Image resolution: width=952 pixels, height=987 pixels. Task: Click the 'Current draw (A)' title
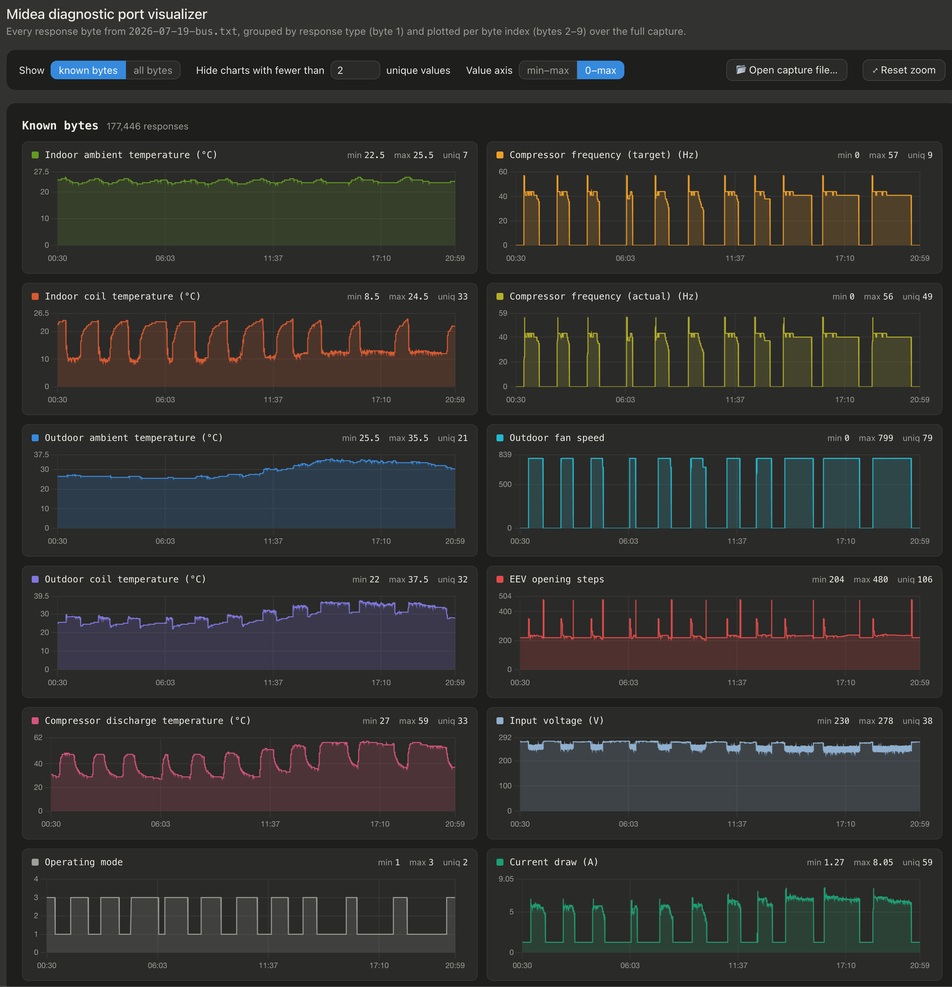pyautogui.click(x=554, y=863)
